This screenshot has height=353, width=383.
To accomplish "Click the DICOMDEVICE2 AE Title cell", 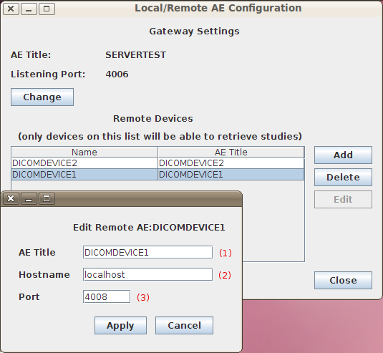I will pos(231,163).
